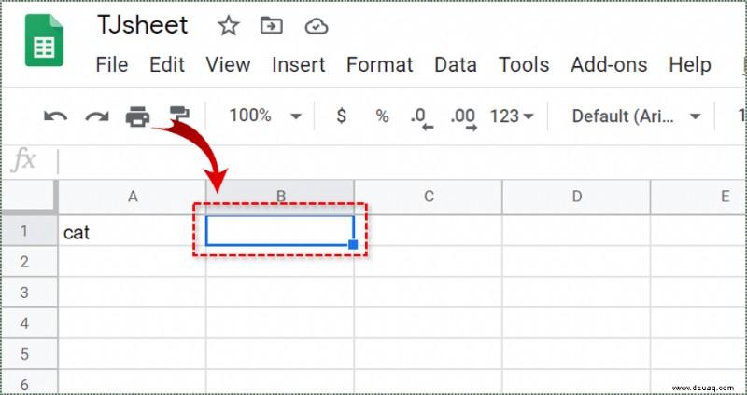Open Google Sheets home via green logo

[44, 40]
